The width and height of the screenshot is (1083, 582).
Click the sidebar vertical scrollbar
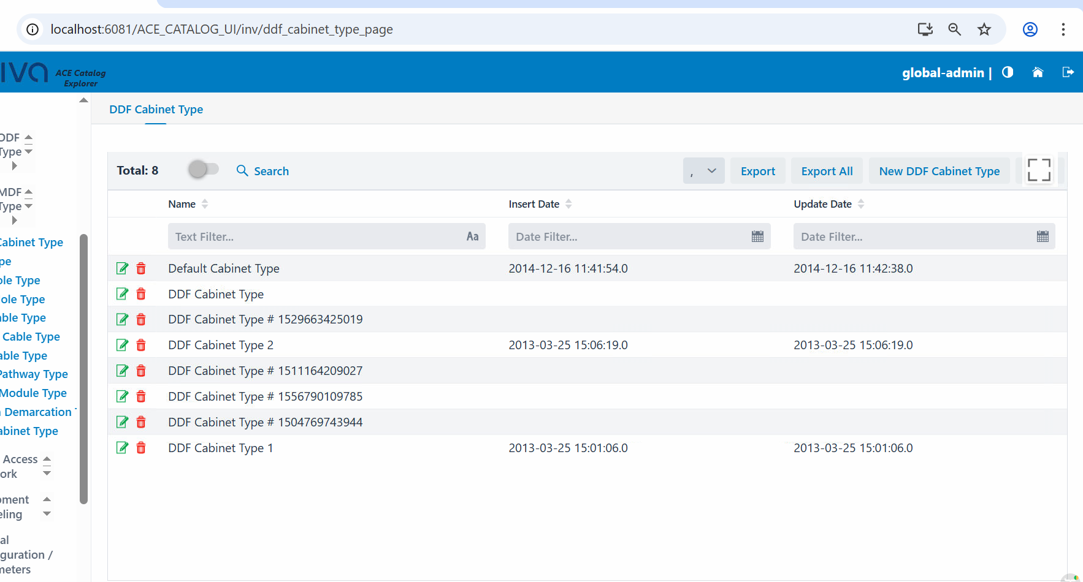(x=84, y=368)
